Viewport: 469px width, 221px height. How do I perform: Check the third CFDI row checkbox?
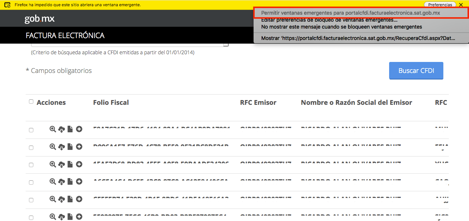[x=31, y=165]
